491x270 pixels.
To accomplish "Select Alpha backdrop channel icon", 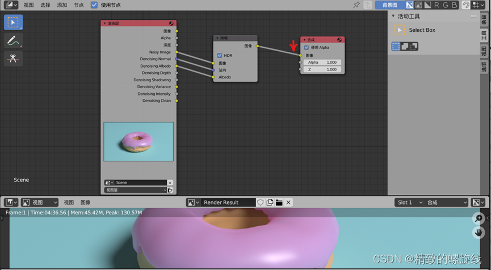I will pyautogui.click(x=428, y=5).
